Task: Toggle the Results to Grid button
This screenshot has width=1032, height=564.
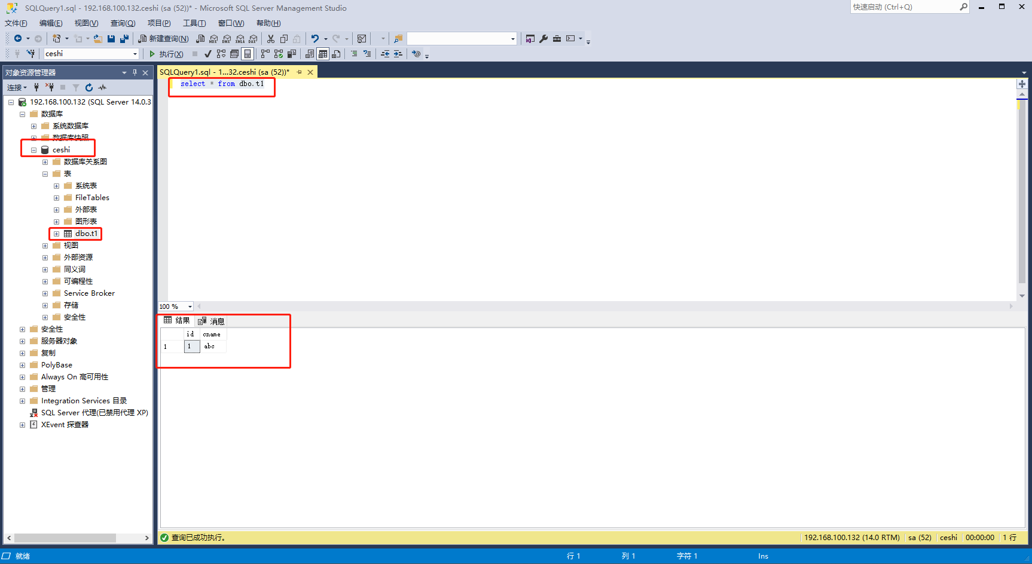Action: coord(323,54)
